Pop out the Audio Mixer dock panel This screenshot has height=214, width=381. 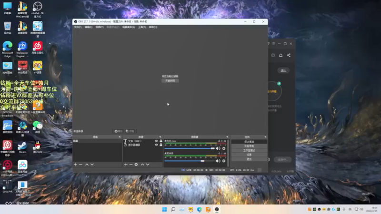pyautogui.click(x=228, y=137)
